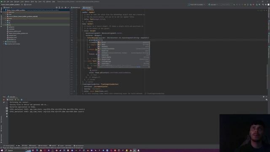Screen dimensions: 270x152
Task: Choose 'requireData' in autocomplete popup
Action: click(x=124, y=57)
